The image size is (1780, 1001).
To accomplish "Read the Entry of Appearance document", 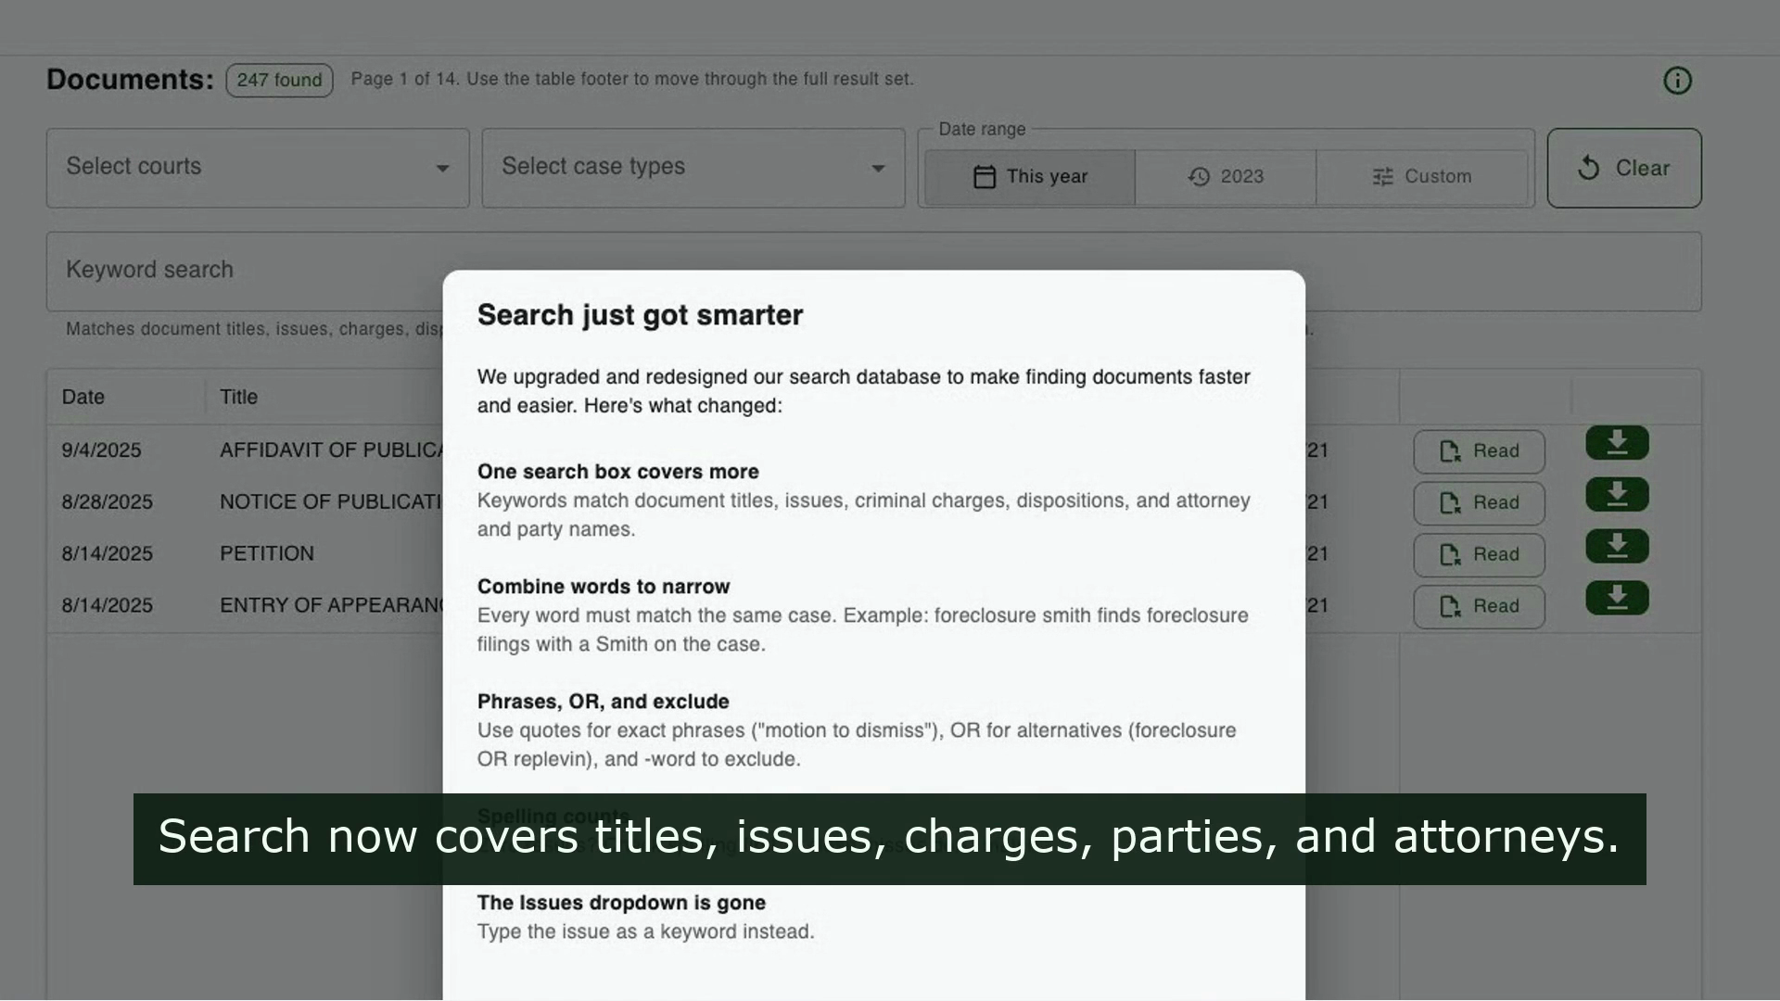I will 1479,607.
